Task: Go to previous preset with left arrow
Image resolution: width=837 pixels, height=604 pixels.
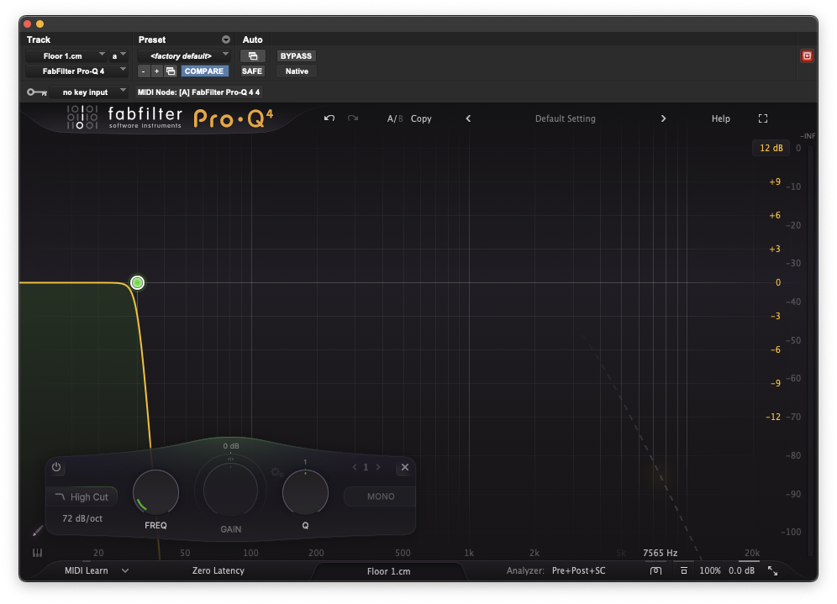Action: (x=468, y=118)
